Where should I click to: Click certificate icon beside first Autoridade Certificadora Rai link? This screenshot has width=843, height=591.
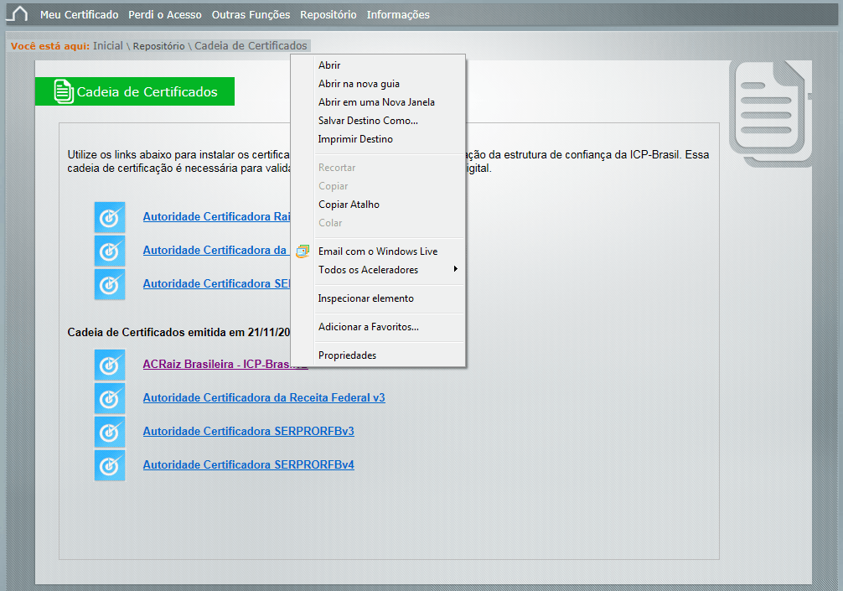110,217
